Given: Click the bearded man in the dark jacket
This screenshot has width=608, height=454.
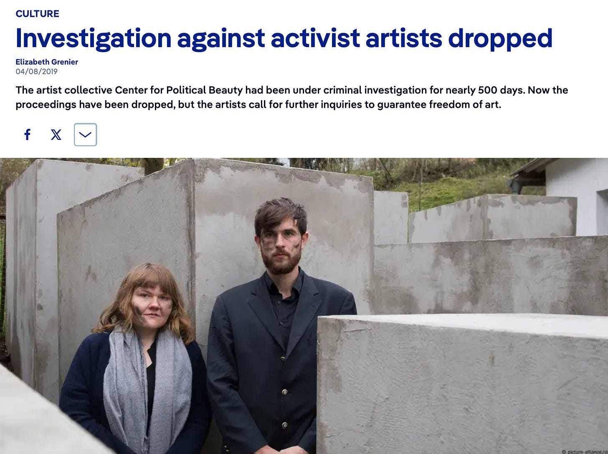Looking at the screenshot, I should (x=280, y=330).
